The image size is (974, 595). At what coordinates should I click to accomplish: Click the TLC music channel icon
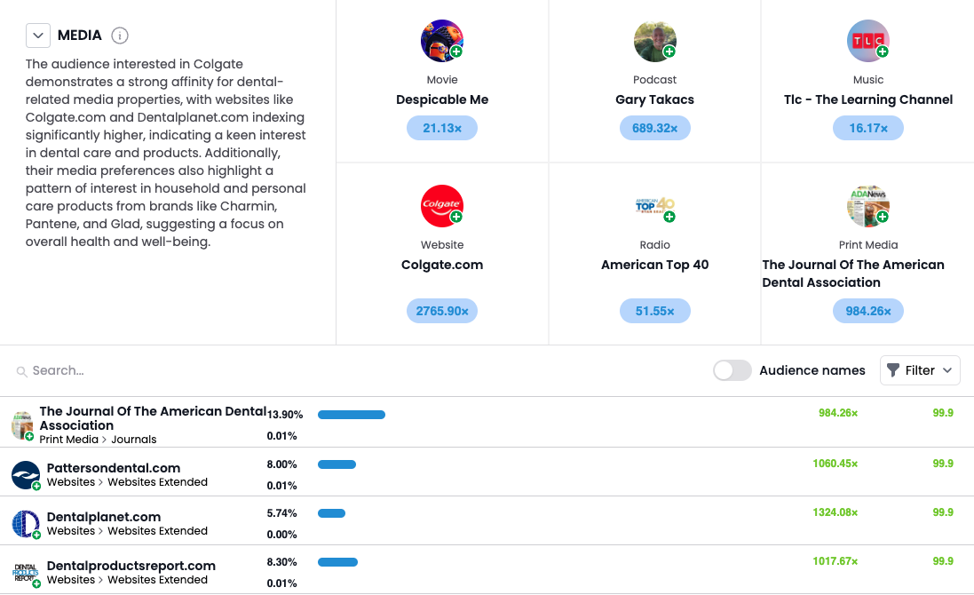click(x=868, y=41)
